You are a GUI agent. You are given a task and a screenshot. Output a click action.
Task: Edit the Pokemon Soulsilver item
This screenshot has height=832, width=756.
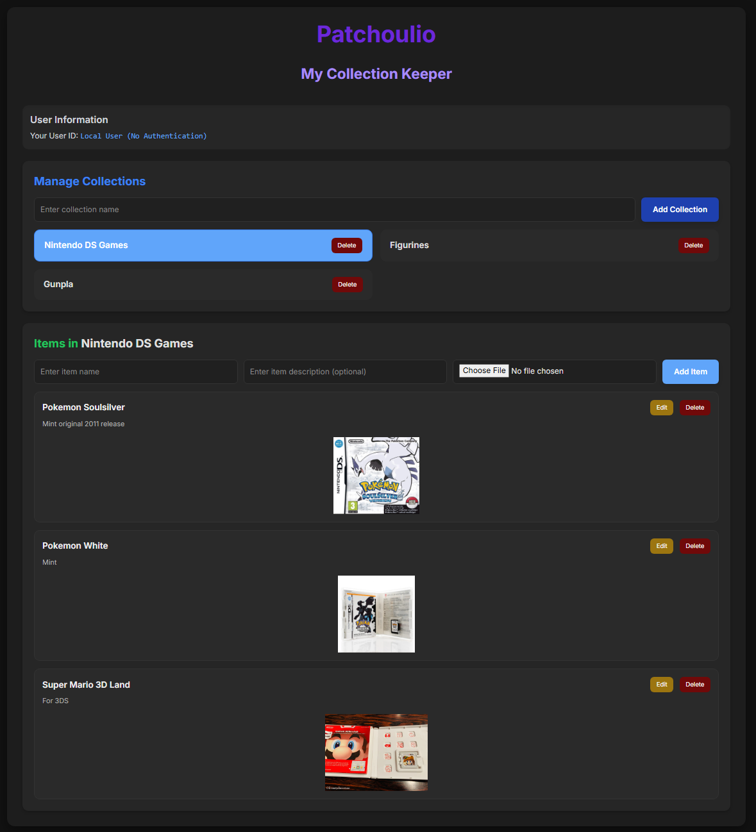click(x=662, y=408)
